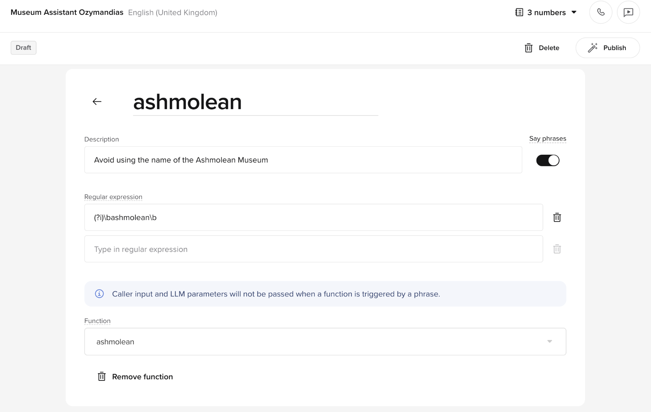Start a call using the phone icon
Screen dimensions: 651x412
601,12
